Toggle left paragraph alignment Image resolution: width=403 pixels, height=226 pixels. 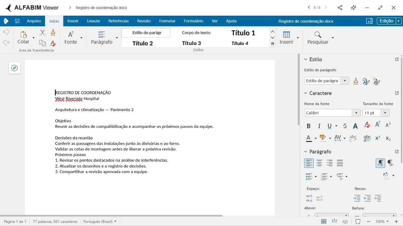click(x=309, y=163)
